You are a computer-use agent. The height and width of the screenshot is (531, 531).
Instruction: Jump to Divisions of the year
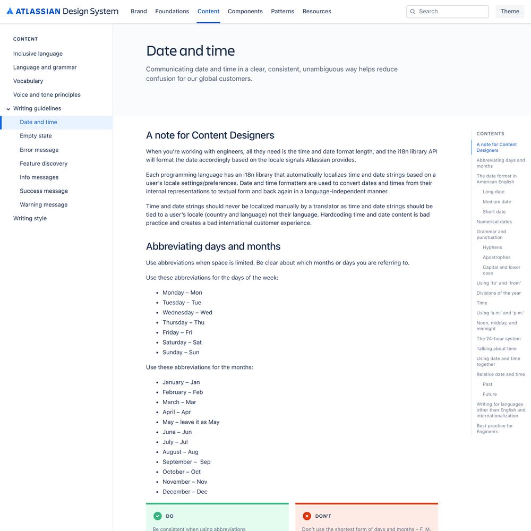499,293
